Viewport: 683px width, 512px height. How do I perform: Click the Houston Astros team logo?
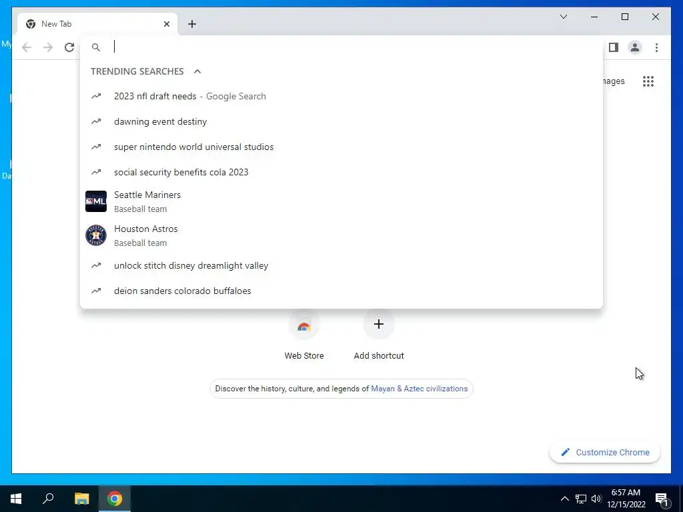pyautogui.click(x=96, y=235)
